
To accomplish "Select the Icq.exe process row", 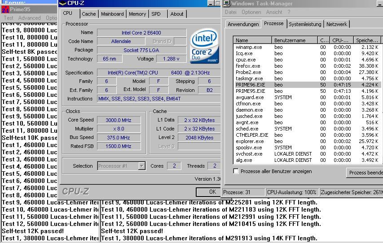I will click(x=307, y=53).
